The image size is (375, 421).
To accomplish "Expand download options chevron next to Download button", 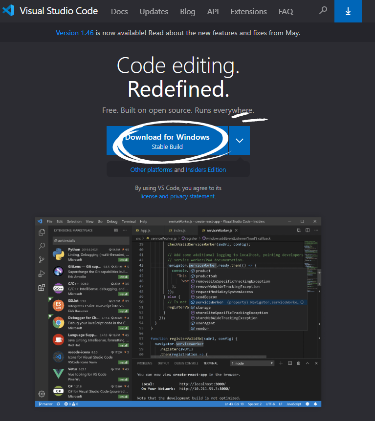I will [x=240, y=141].
